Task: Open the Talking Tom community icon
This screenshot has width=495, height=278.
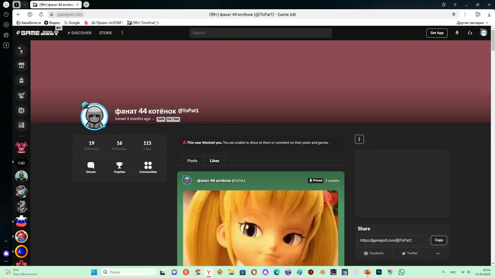Action: [x=21, y=191]
